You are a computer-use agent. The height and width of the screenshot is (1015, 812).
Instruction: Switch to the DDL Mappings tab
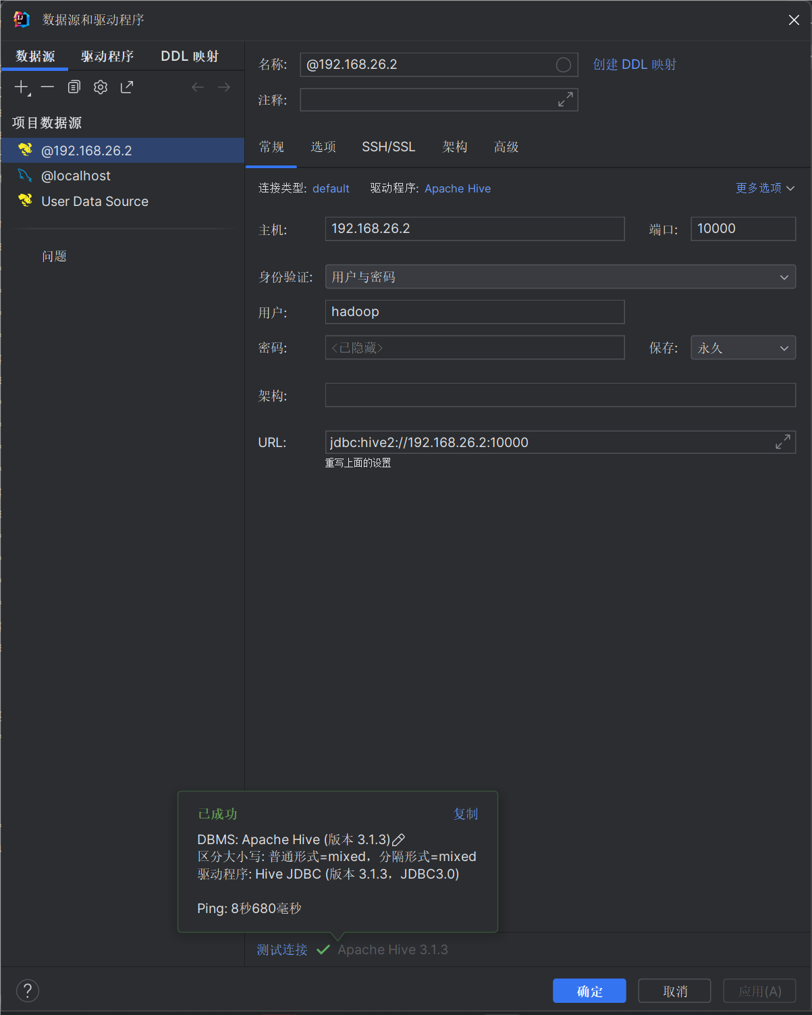coord(190,56)
